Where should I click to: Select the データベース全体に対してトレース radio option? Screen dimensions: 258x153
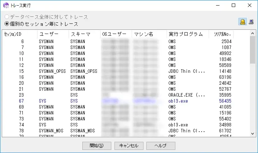pos(7,17)
